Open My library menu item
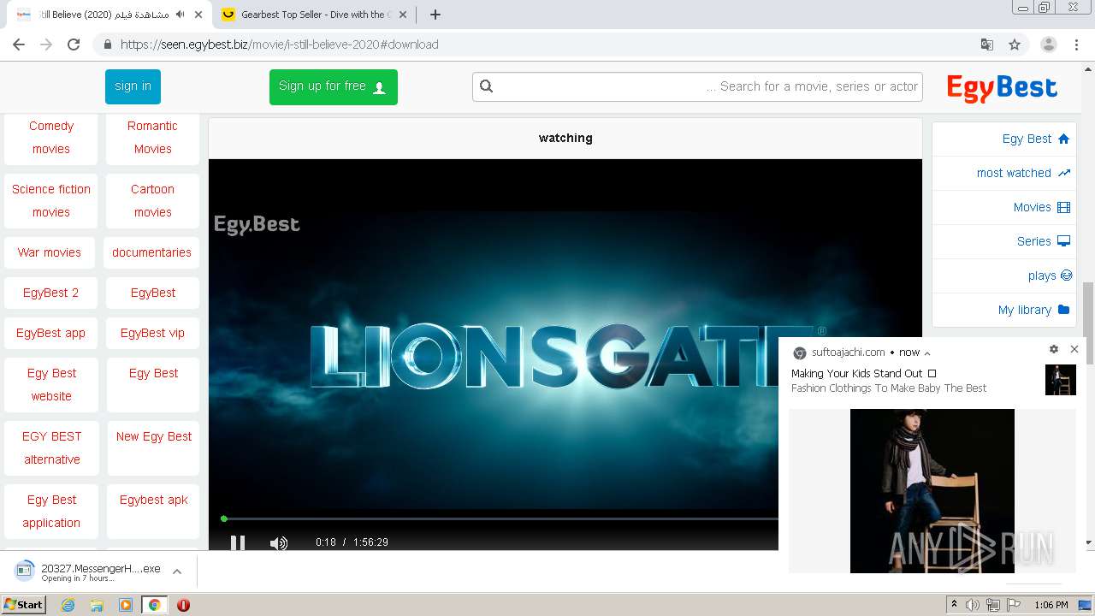The width and height of the screenshot is (1095, 616). (x=1003, y=310)
